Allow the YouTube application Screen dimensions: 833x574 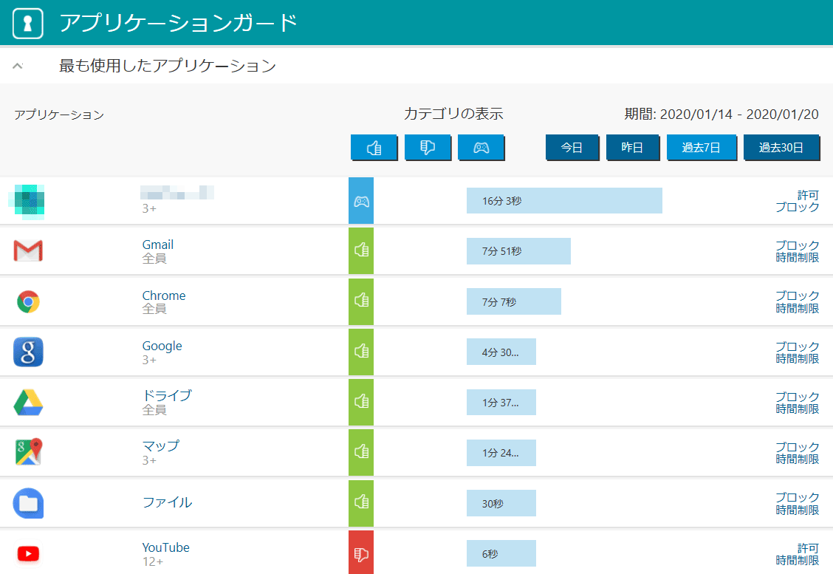(808, 547)
